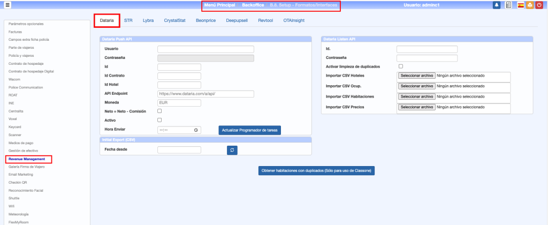This screenshot has height=225, width=548.
Task: Focus the Usuario input field
Action: click(205, 49)
